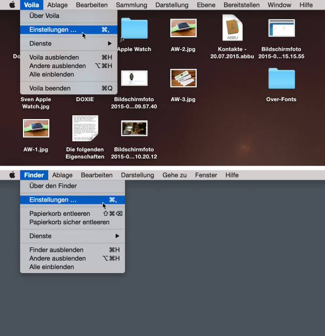Select Bildschirmfoto 2015-0...10.20.12 thumbnail
325x336 pixels.
click(134, 128)
